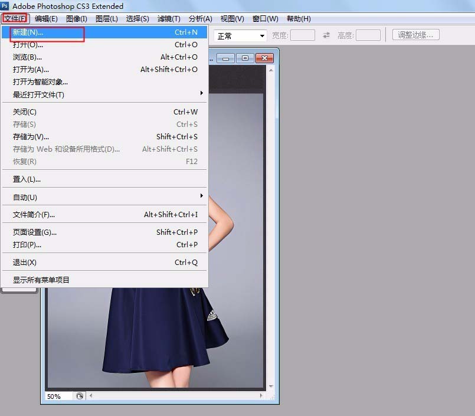Minimize the document window
The image size is (475, 416).
[225, 58]
